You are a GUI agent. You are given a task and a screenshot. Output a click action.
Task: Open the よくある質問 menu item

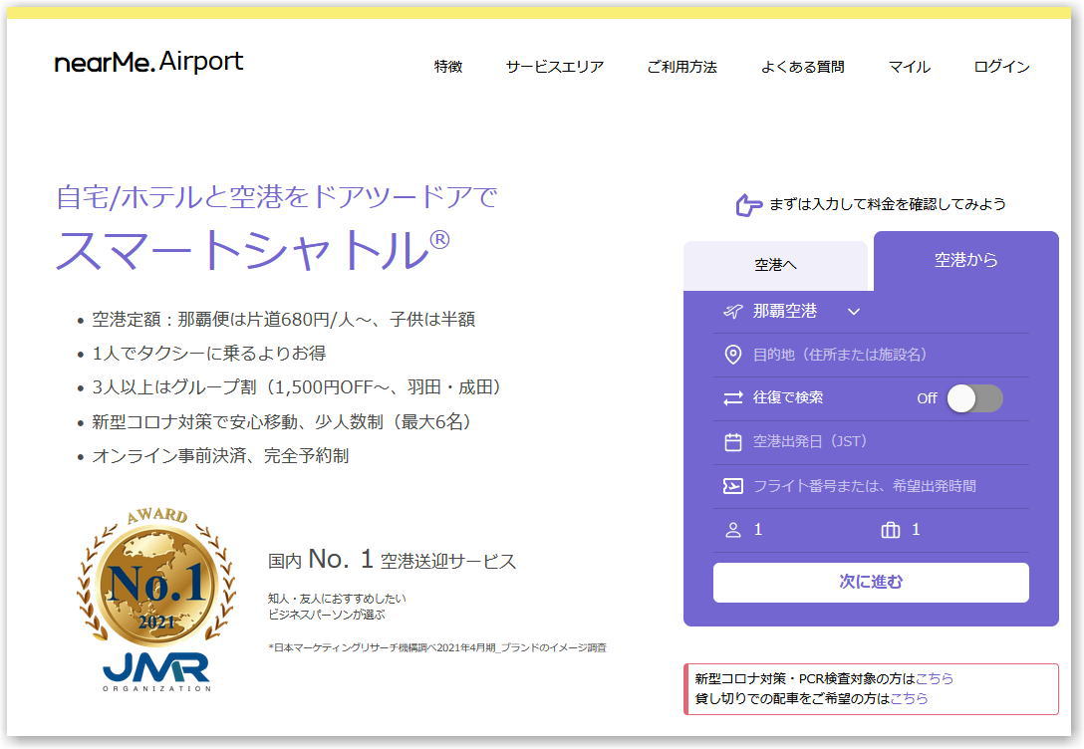point(803,67)
